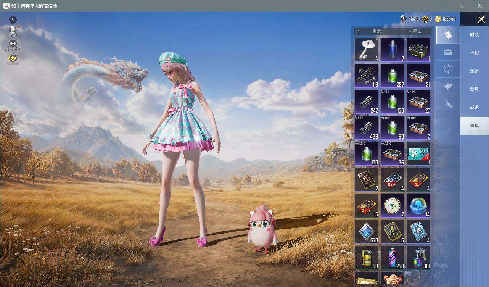489x287 pixels.
Task: Select the blue diamond item with 670
Action: [367, 231]
